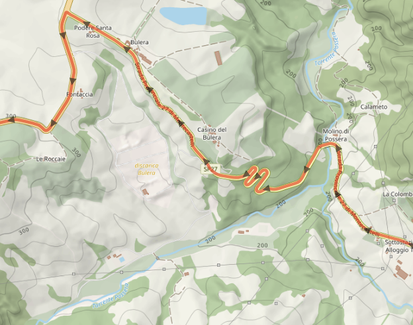Click the SP27 road shield marker
The image size is (413, 325).
[210, 169]
